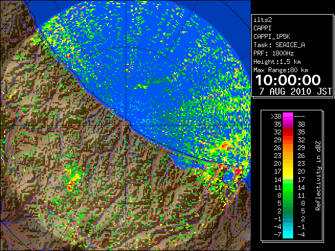Pick the red 32 dBZ legend color

[x=288, y=132]
